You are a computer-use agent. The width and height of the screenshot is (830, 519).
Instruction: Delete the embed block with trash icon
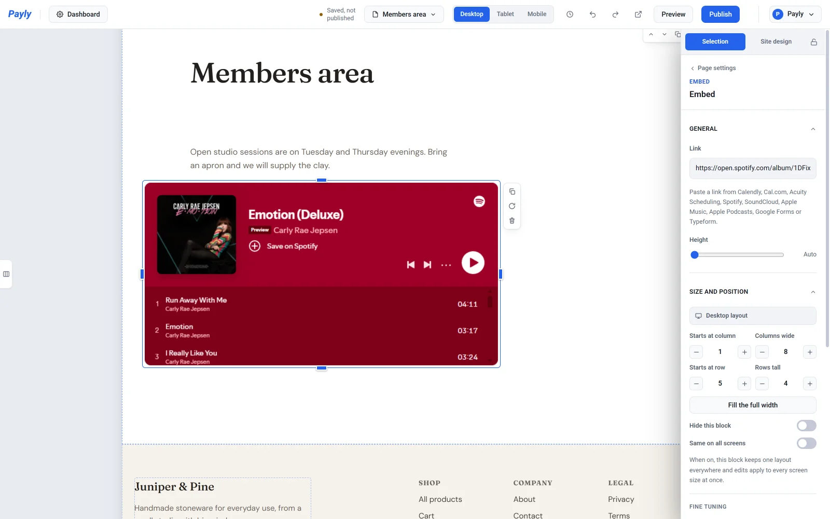click(x=512, y=221)
